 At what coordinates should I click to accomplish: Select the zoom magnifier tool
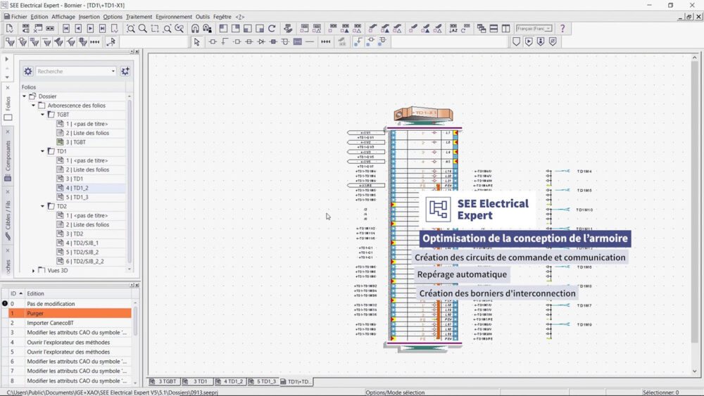point(143,28)
